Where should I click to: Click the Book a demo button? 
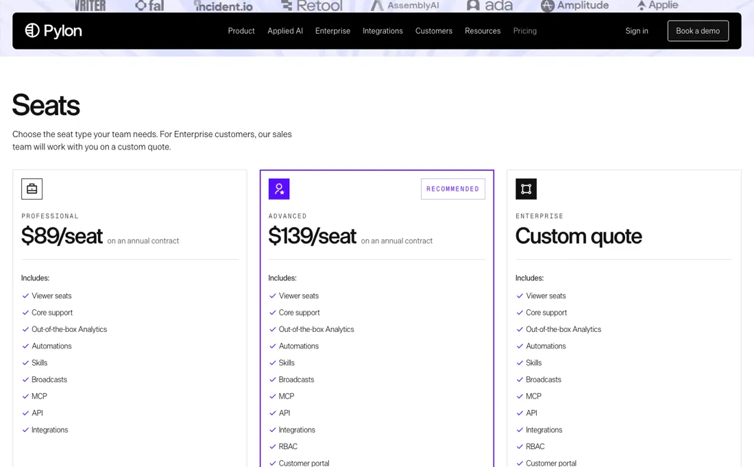click(698, 31)
